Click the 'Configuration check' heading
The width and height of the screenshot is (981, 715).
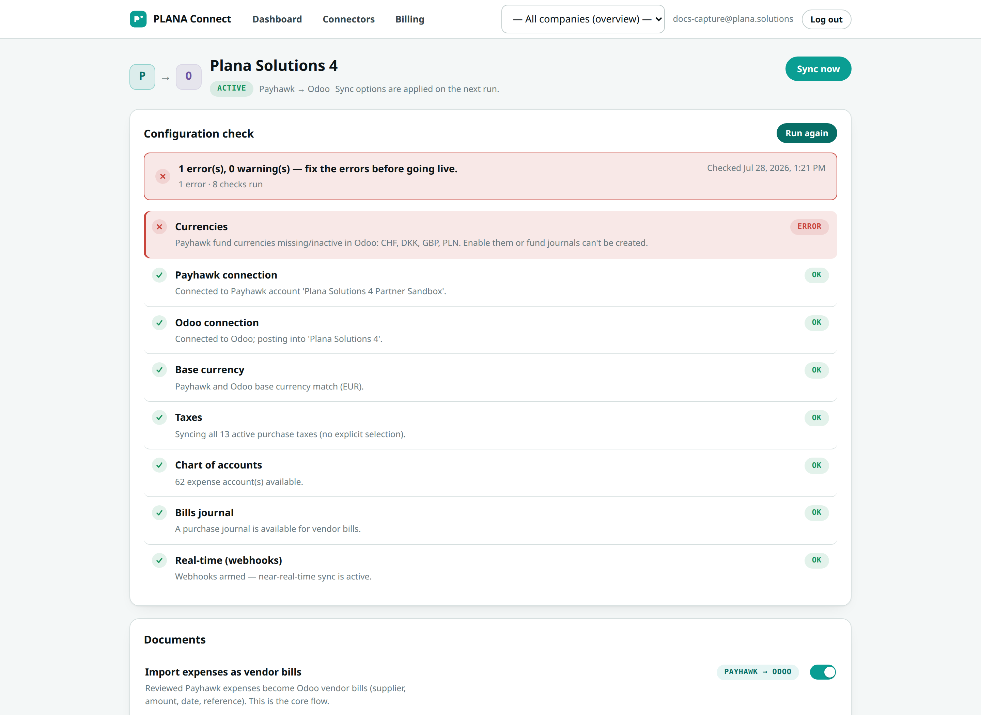pyautogui.click(x=199, y=134)
